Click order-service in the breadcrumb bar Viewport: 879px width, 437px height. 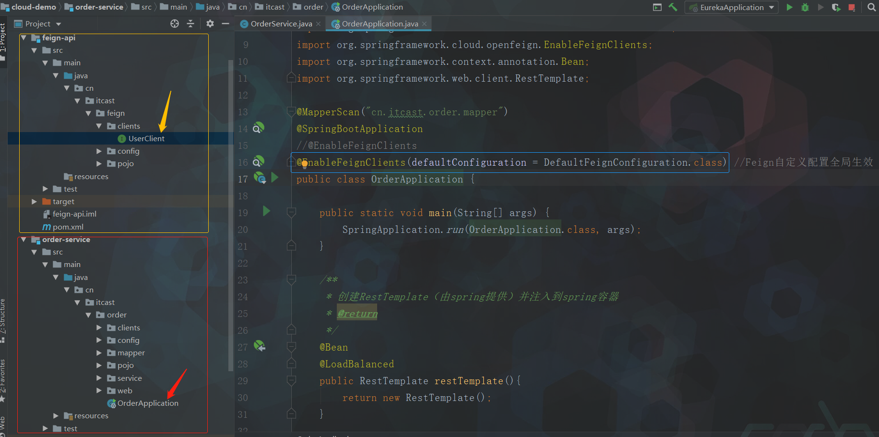pyautogui.click(x=99, y=7)
